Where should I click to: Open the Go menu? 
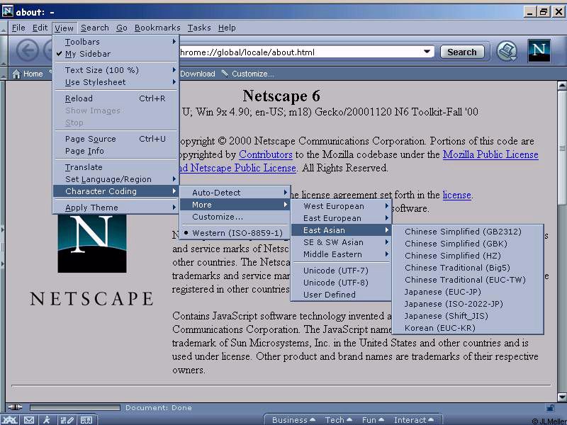pyautogui.click(x=121, y=28)
